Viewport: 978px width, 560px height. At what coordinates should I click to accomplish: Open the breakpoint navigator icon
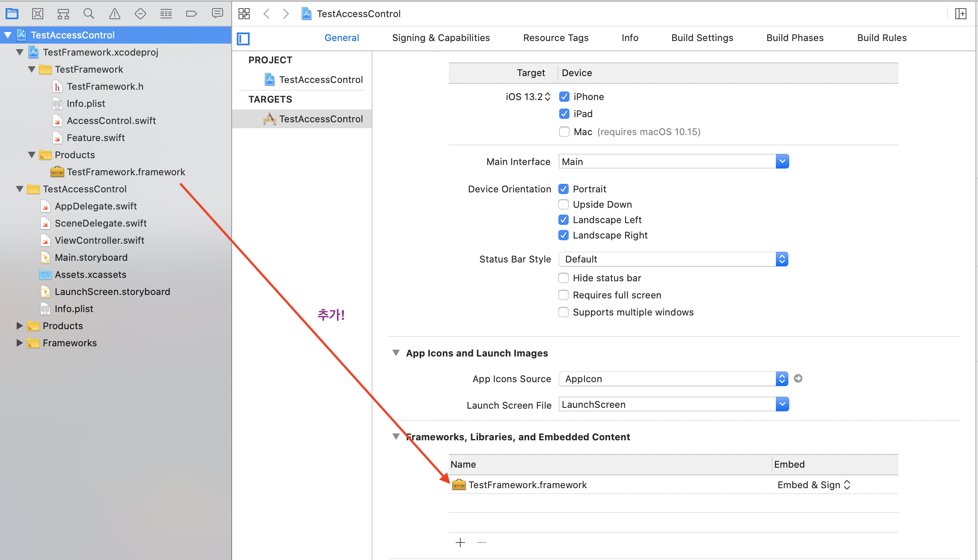[x=191, y=14]
